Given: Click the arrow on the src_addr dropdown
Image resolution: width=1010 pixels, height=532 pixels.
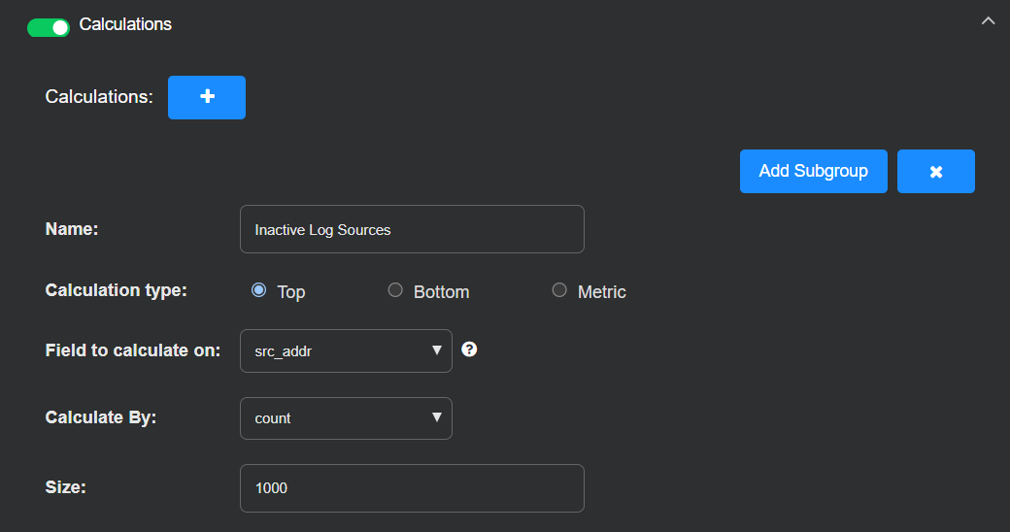Looking at the screenshot, I should click(437, 350).
